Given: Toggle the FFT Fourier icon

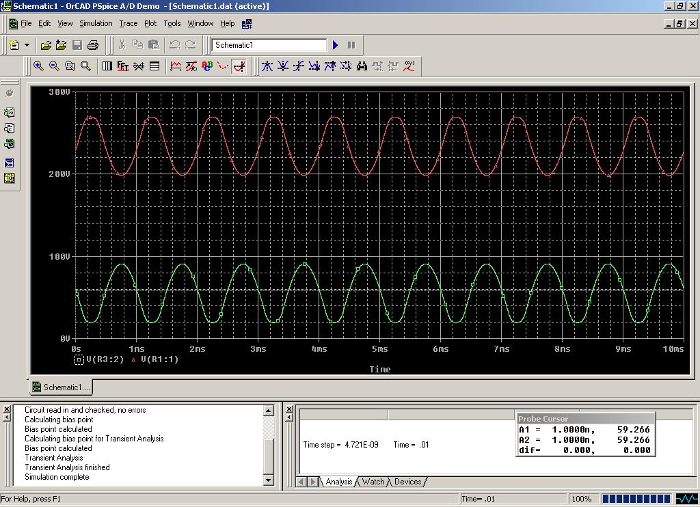Looking at the screenshot, I should click(123, 66).
